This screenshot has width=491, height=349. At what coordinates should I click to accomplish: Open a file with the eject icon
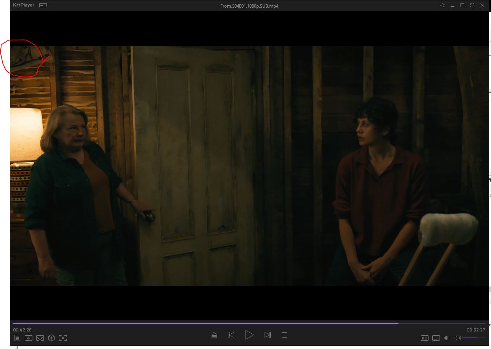point(214,335)
